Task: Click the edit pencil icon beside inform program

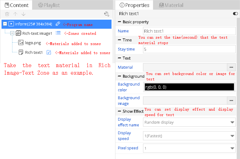Action: [58, 24]
